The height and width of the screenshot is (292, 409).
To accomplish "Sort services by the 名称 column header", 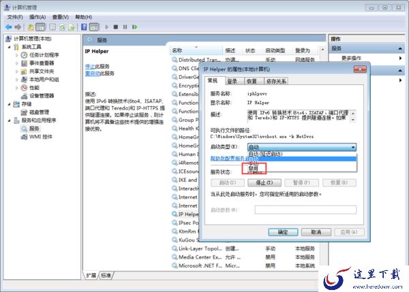I will [196, 50].
